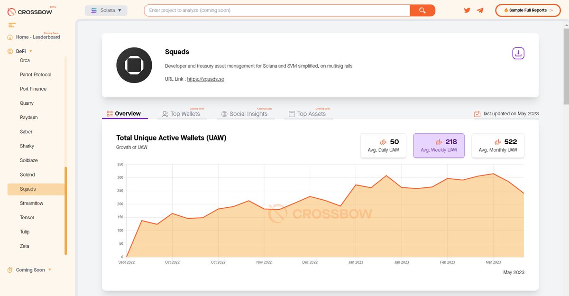
Task: Click the Squads description text
Action: click(x=258, y=66)
